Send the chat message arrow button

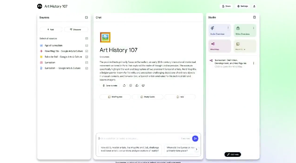tap(195, 138)
